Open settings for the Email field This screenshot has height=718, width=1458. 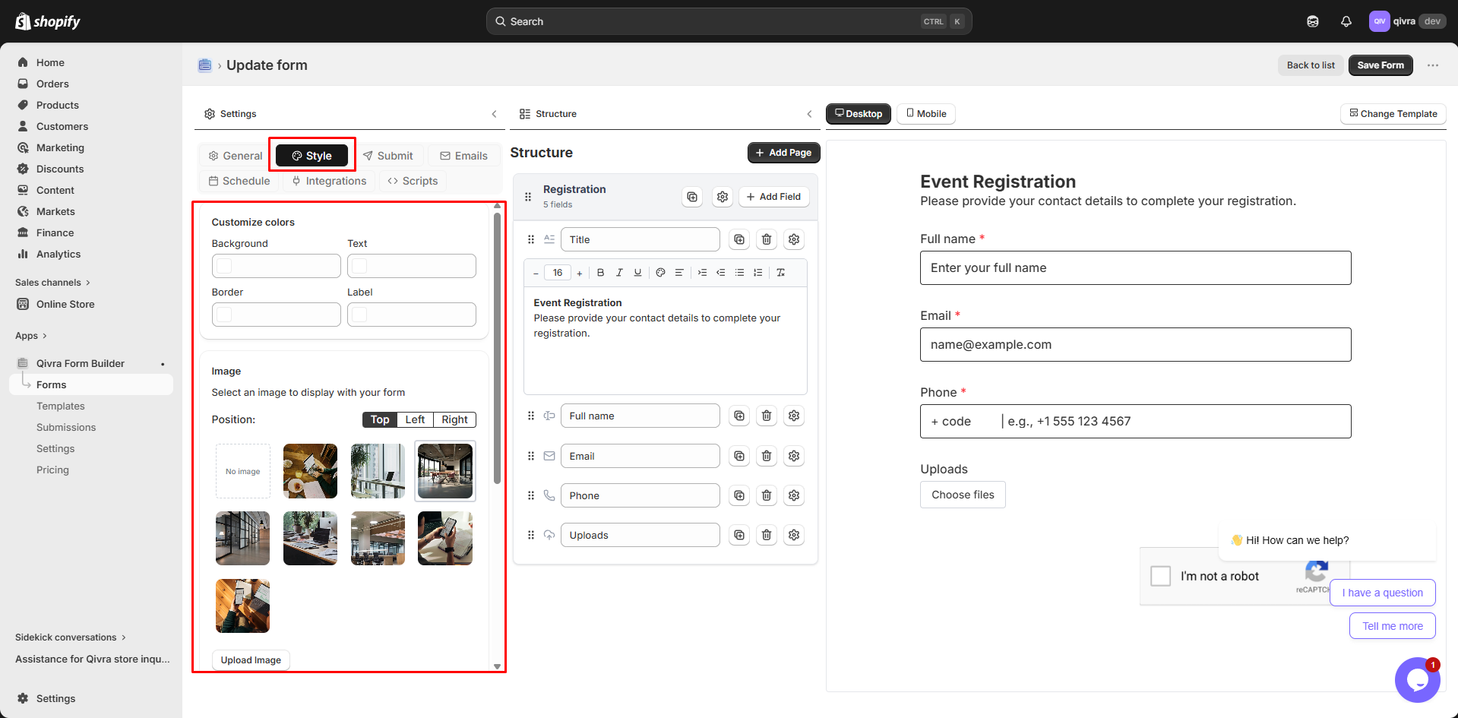[794, 456]
